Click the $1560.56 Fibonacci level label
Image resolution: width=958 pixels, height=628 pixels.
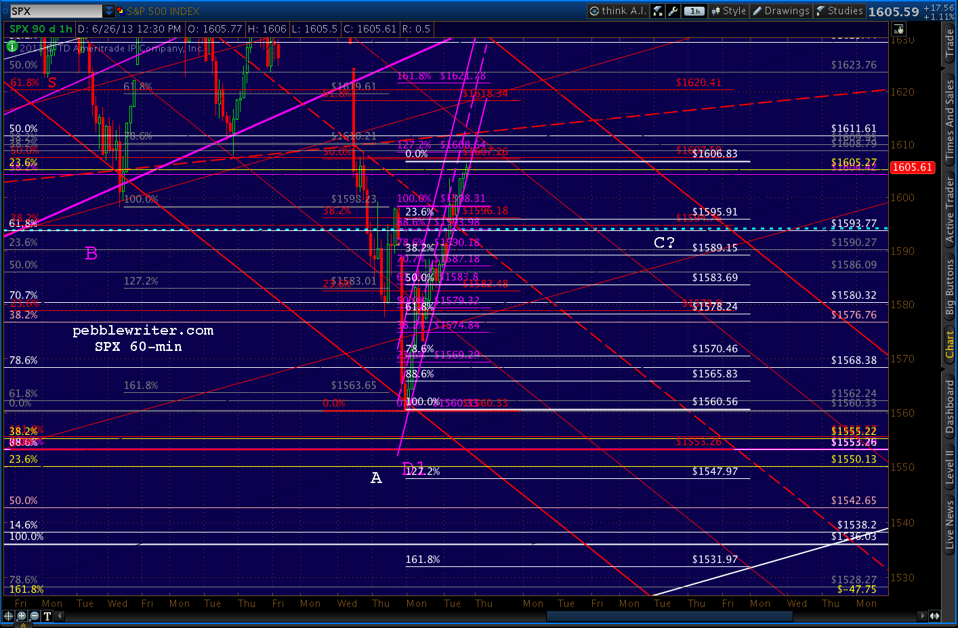[x=715, y=402]
